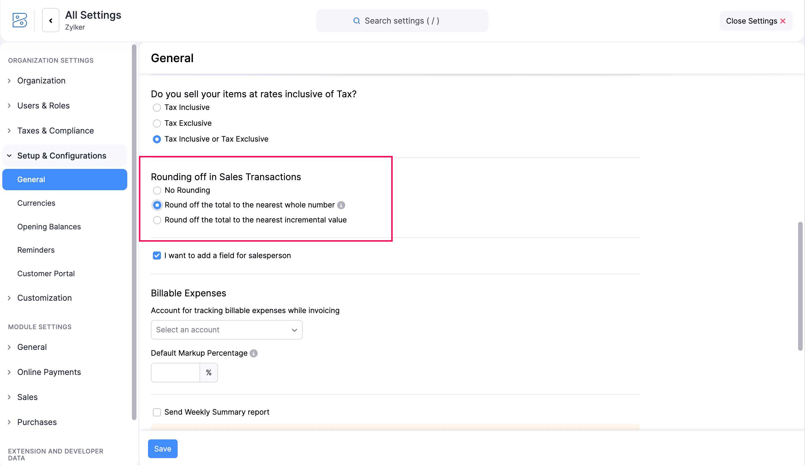Click the back arrow beside All Settings
The height and width of the screenshot is (465, 805).
(50, 20)
